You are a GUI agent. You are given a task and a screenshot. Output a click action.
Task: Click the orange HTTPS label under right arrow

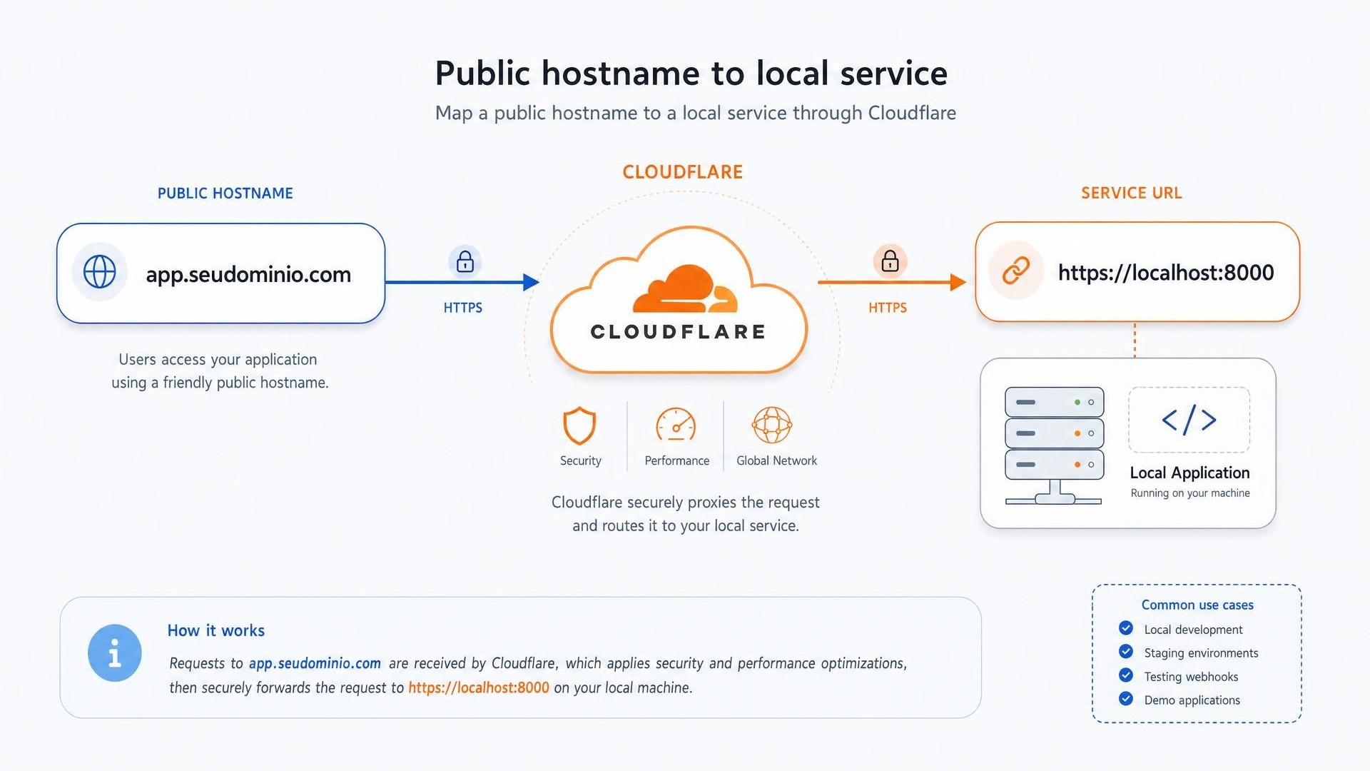point(888,308)
